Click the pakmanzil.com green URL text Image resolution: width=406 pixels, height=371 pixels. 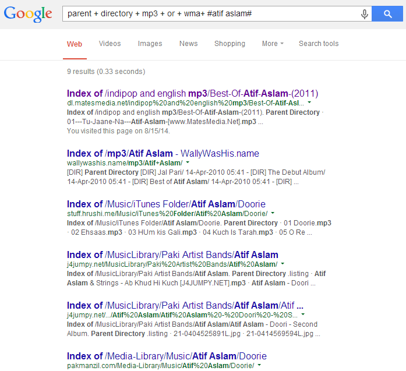[161, 366]
